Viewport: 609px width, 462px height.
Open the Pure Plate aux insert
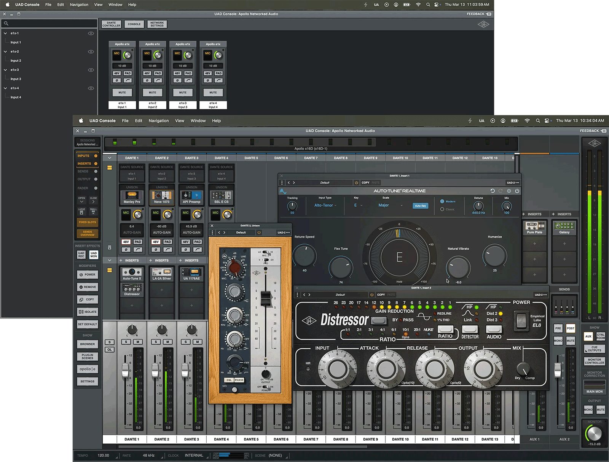pyautogui.click(x=534, y=228)
